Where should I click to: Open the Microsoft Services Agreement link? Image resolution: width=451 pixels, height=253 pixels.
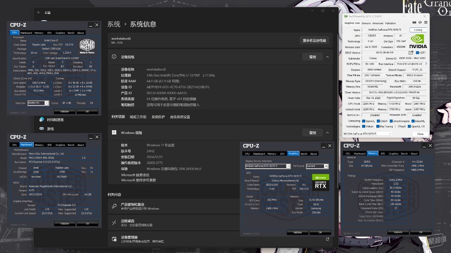click(x=135, y=175)
